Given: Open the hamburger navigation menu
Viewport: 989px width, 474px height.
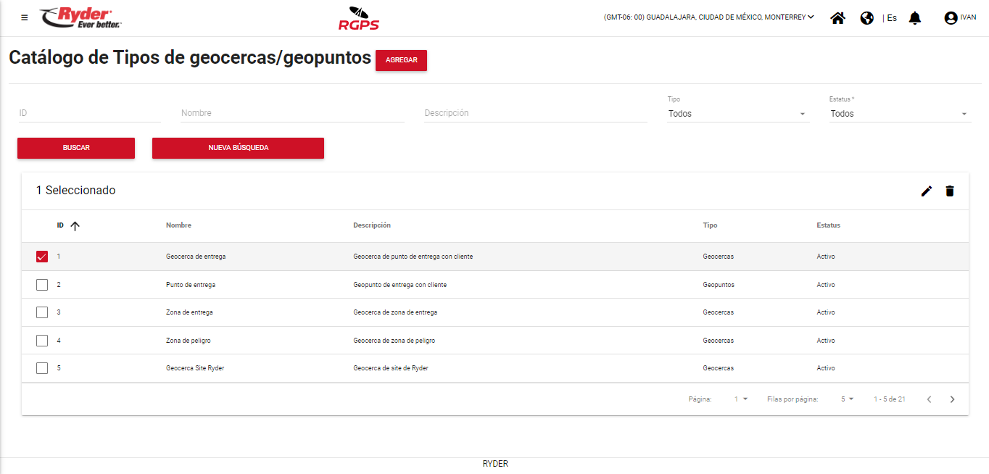Looking at the screenshot, I should coord(25,17).
